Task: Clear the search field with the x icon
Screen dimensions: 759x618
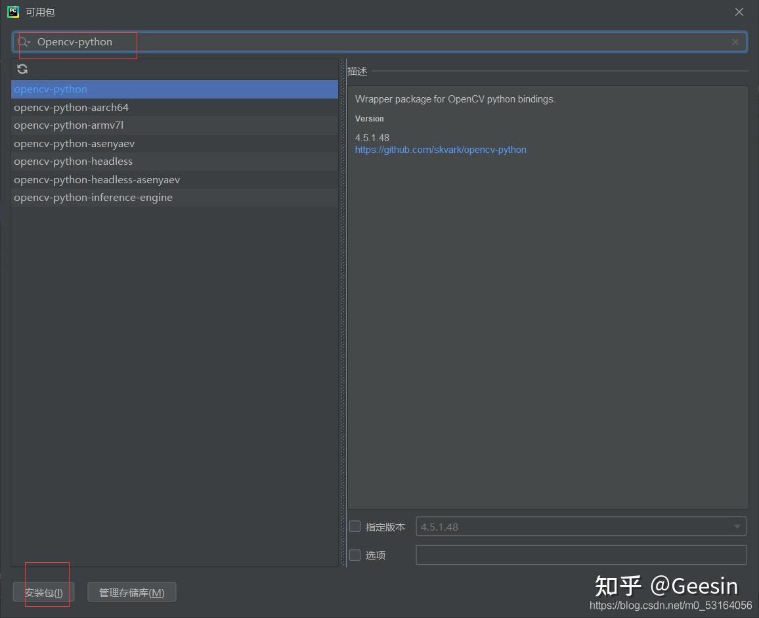Action: coord(735,41)
